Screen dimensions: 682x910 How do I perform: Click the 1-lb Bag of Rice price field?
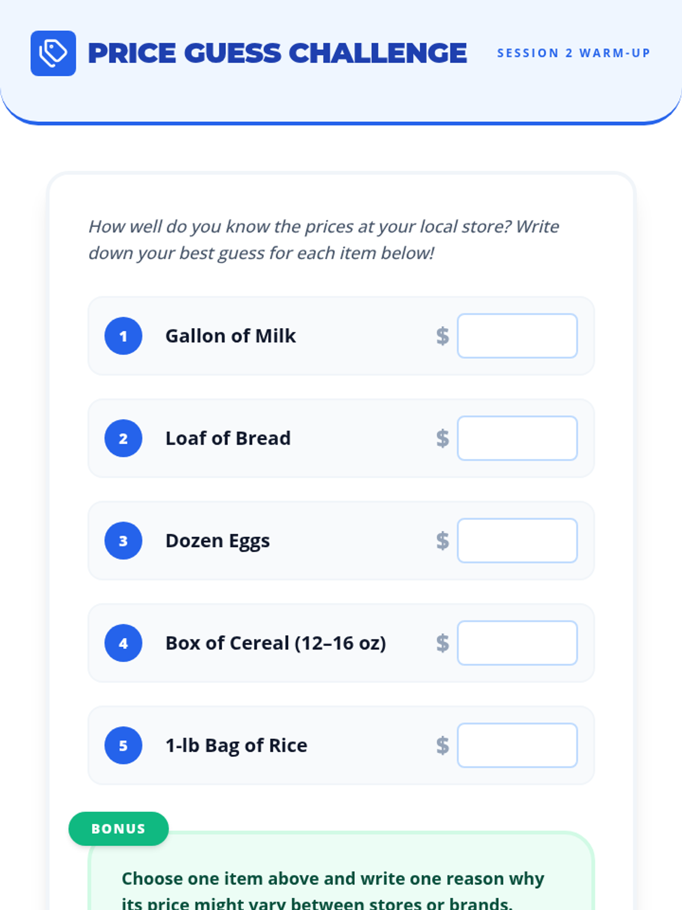[517, 745]
